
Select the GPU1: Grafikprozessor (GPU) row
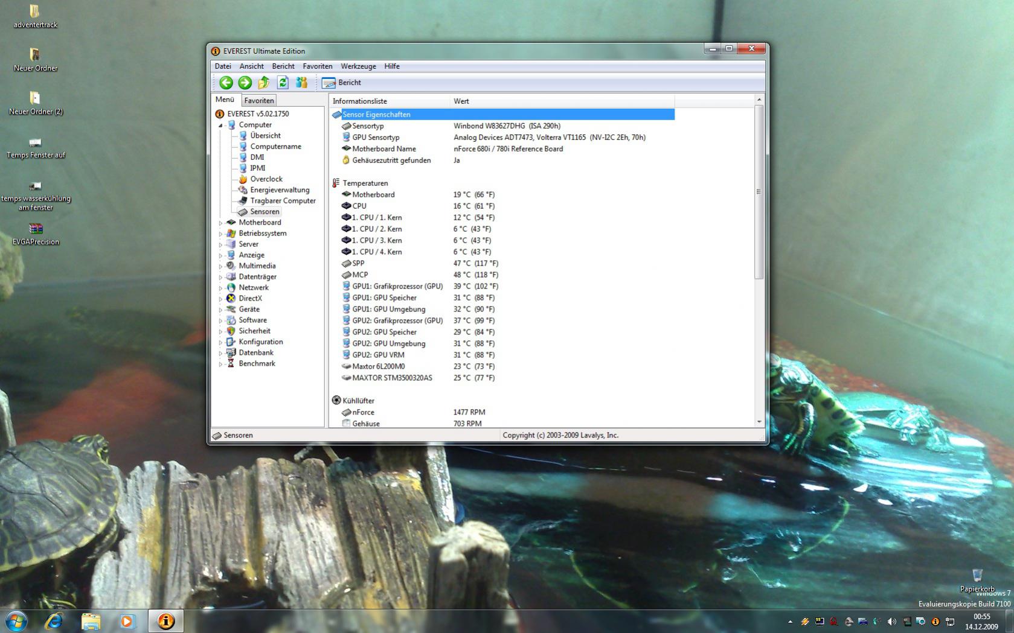[502, 287]
